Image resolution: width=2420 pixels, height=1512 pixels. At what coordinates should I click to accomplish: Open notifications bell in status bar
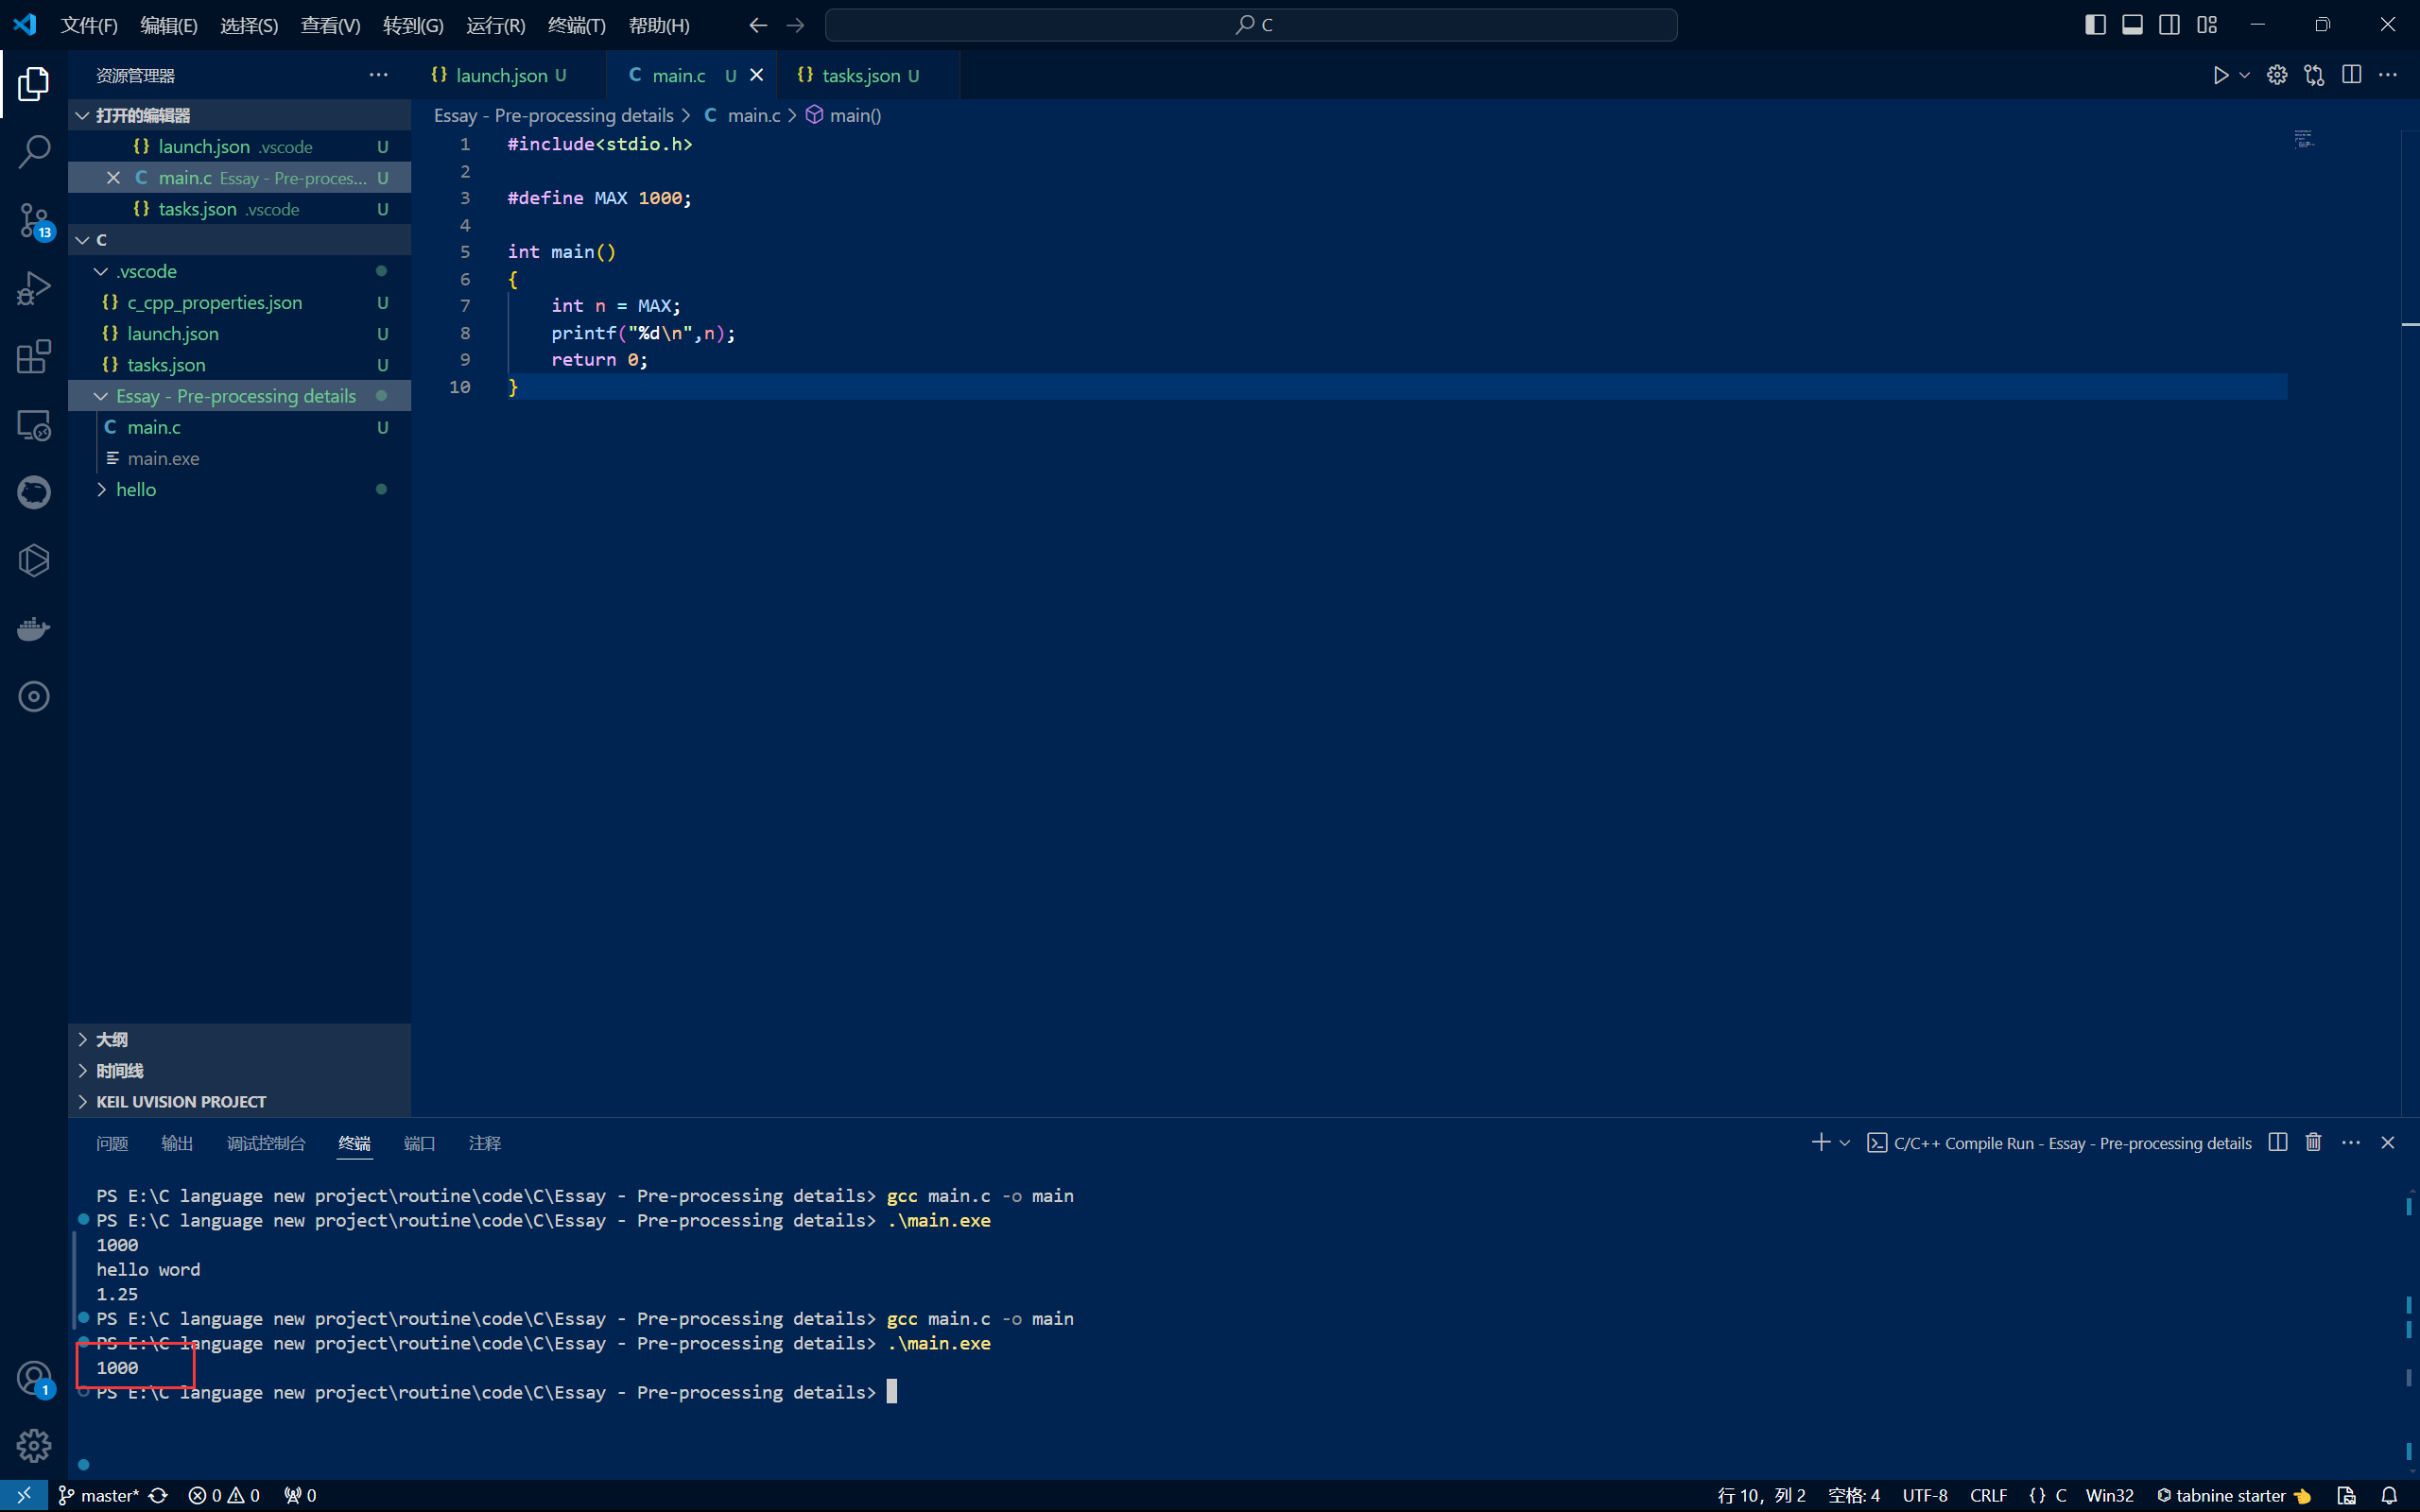click(2389, 1495)
